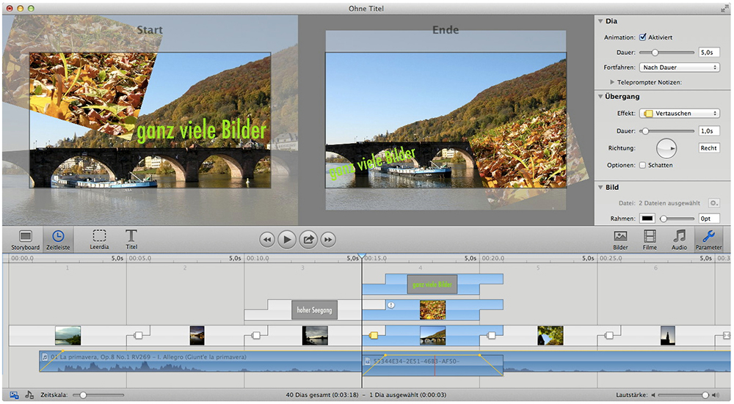Insert a Leerdia blank slide

click(99, 239)
